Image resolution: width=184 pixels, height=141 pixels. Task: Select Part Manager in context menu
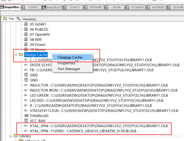(x=69, y=69)
